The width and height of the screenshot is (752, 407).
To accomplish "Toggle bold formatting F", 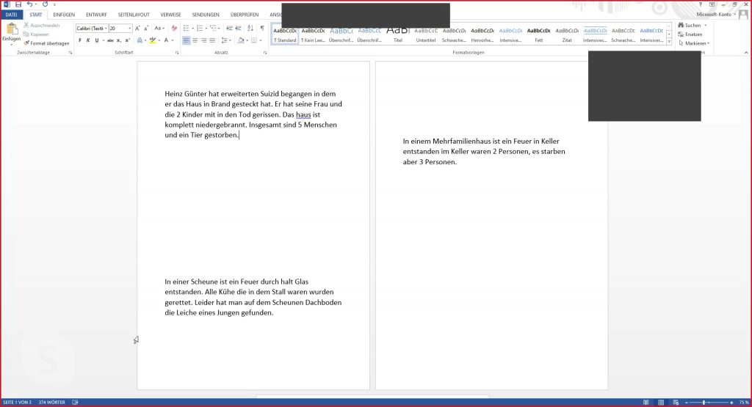I will click(x=80, y=41).
